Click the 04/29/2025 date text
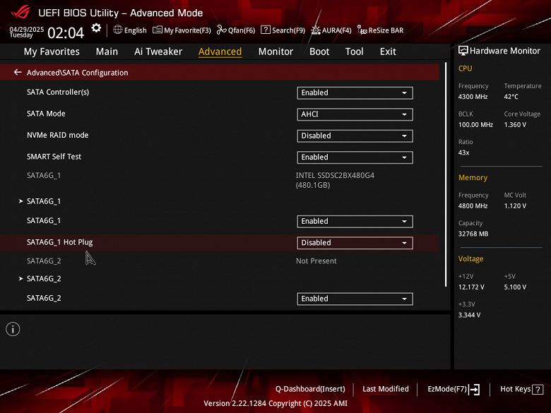The height and width of the screenshot is (413, 551). coord(27,29)
